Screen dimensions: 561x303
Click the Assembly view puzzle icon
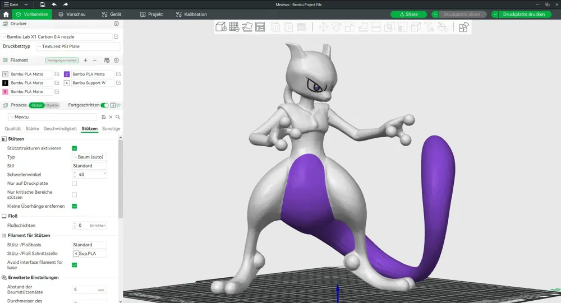[x=464, y=27]
